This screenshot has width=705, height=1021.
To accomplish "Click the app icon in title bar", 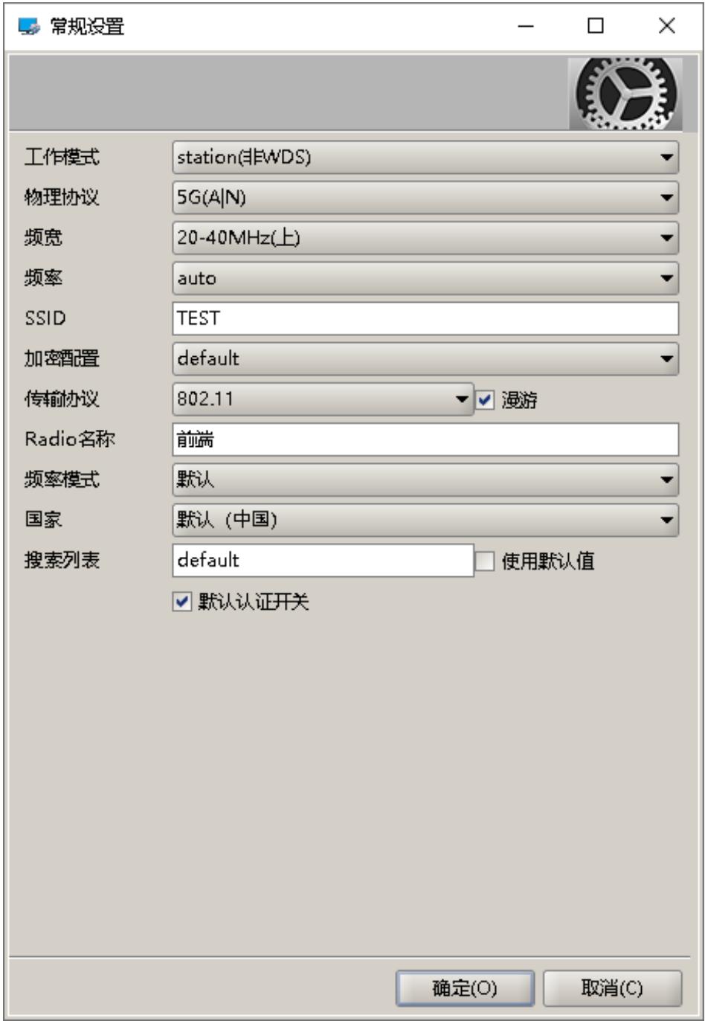I will [x=30, y=26].
